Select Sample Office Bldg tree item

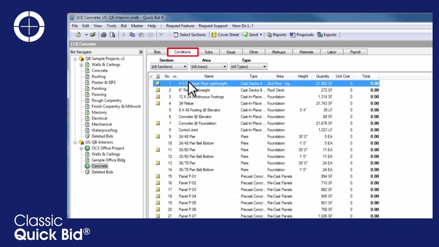pos(108,160)
